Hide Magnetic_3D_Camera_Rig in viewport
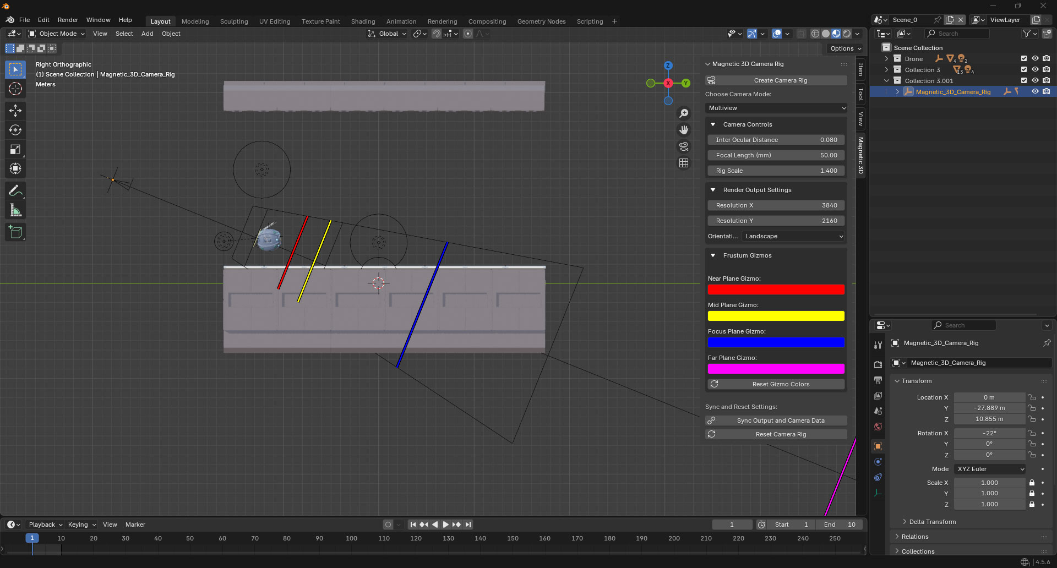Viewport: 1057px width, 568px height. tap(1035, 91)
